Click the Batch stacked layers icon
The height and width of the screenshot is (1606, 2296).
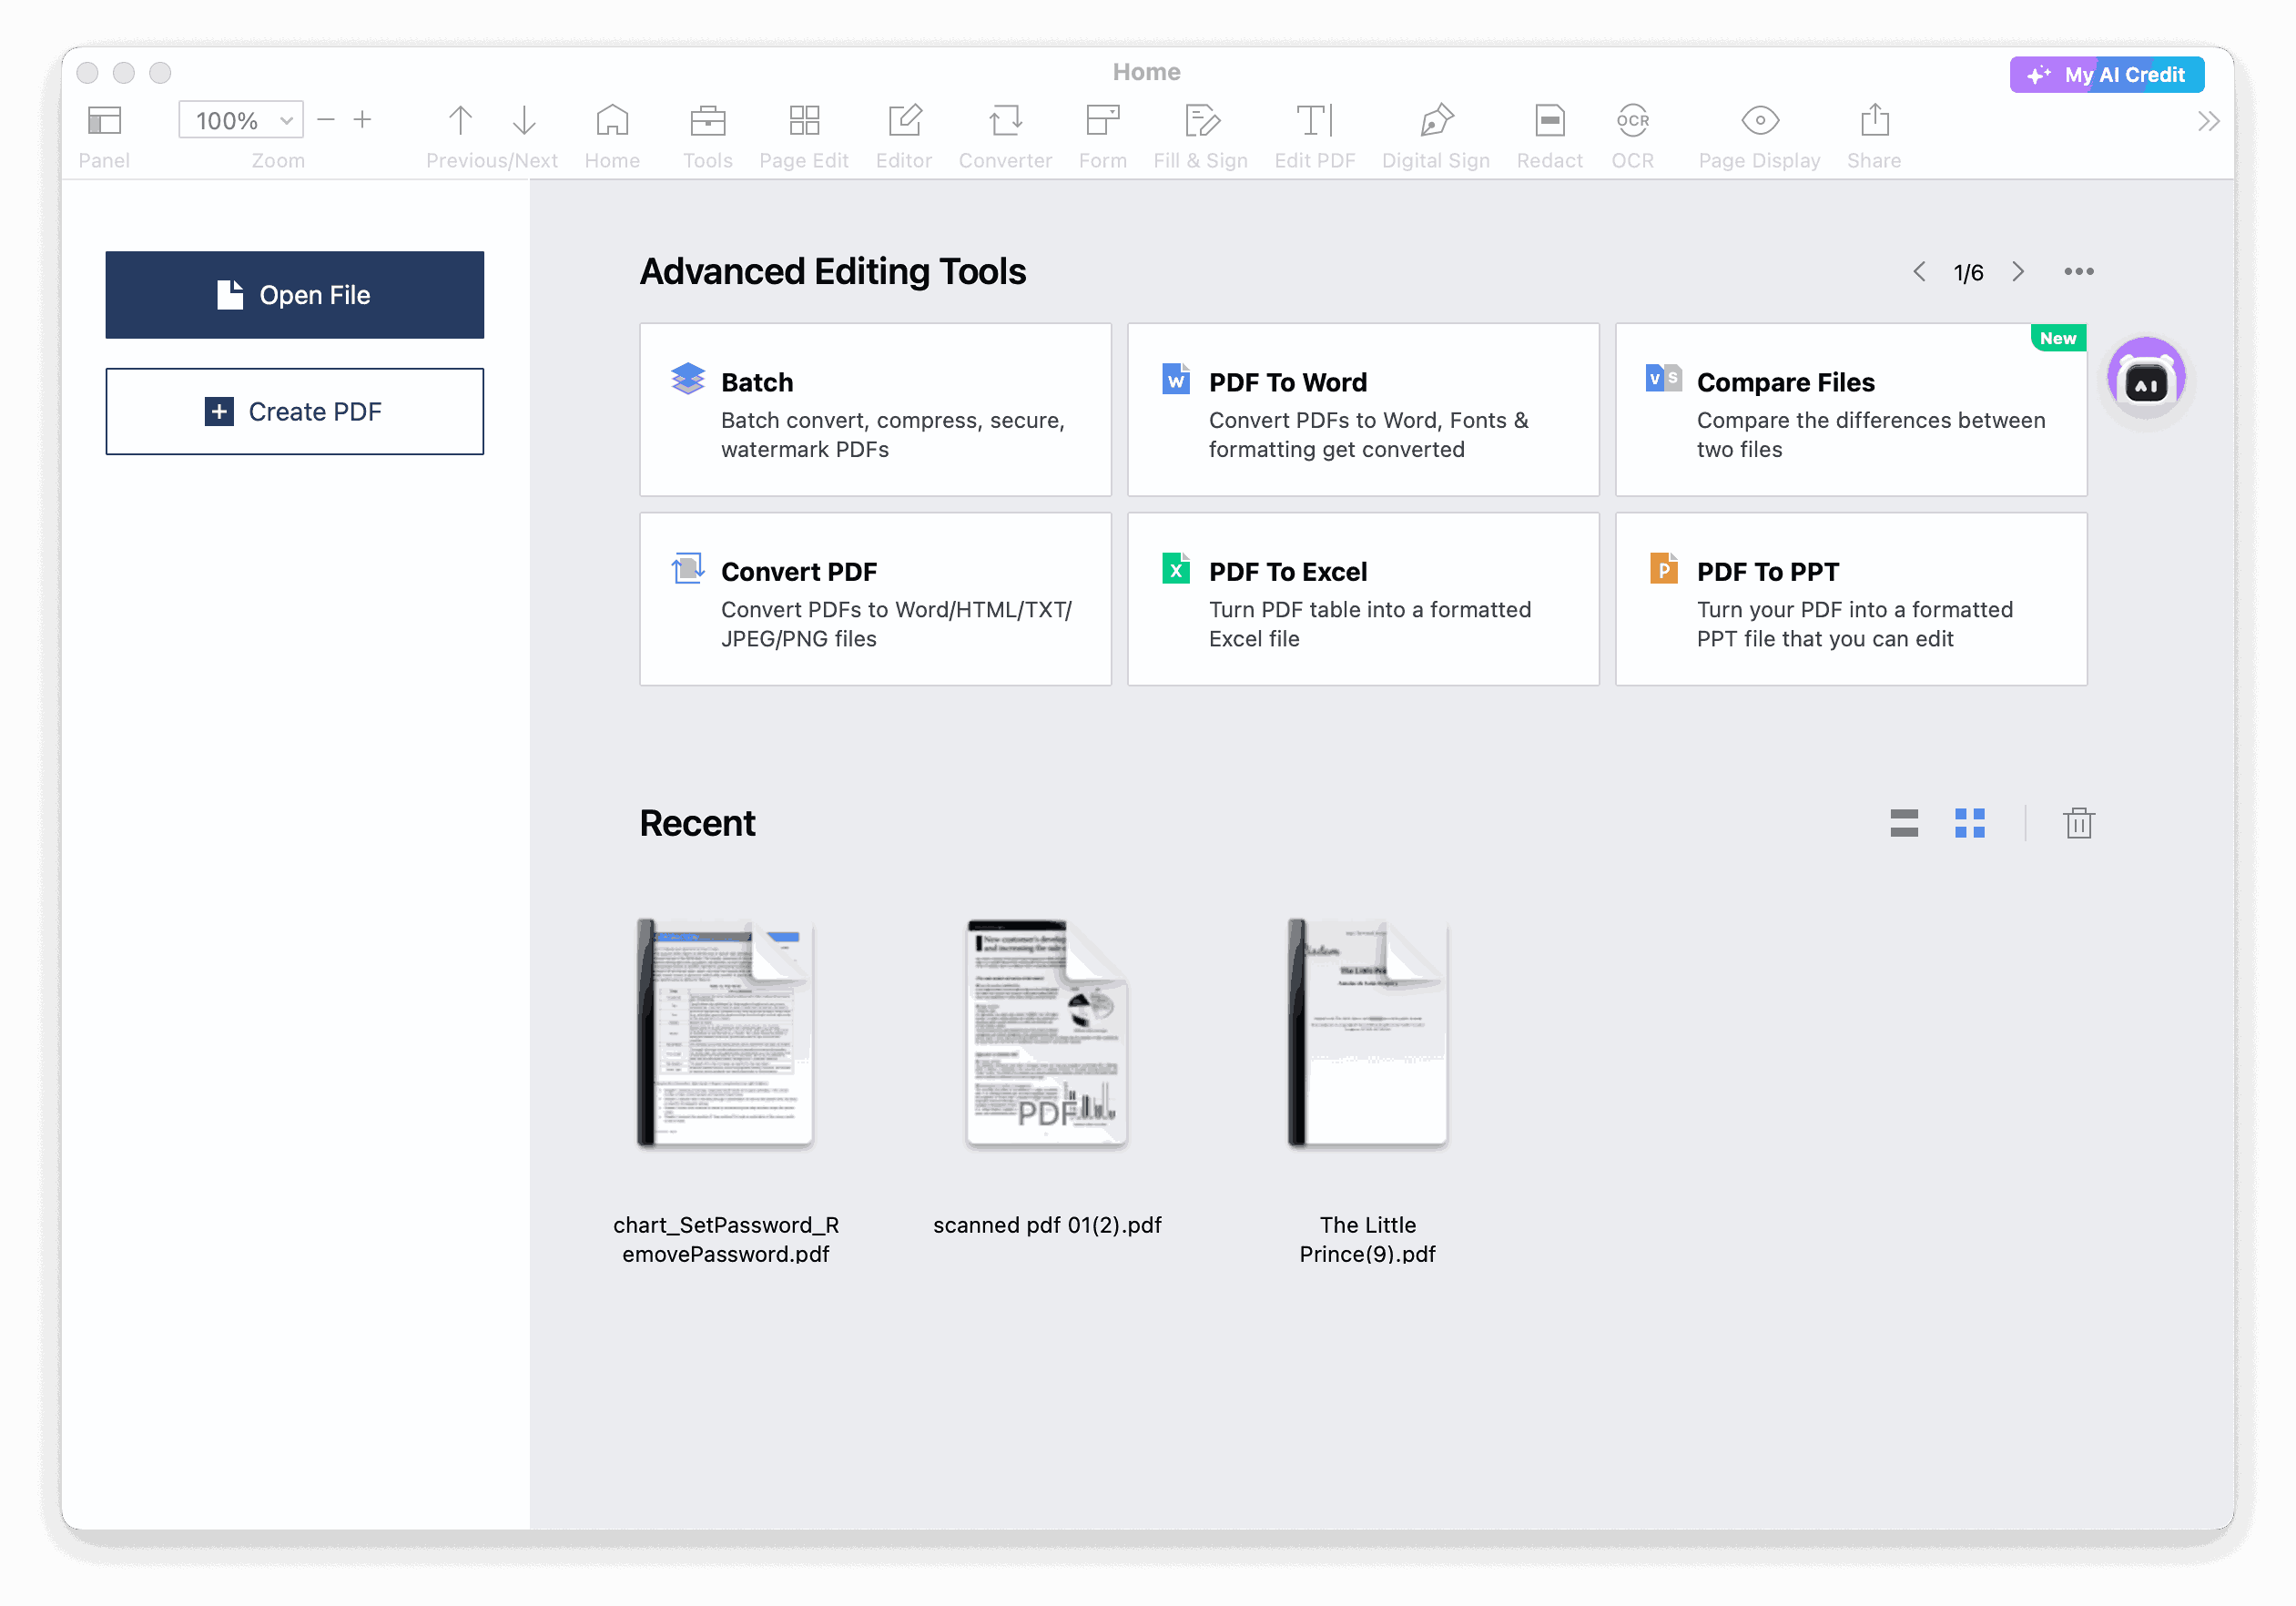pos(688,379)
